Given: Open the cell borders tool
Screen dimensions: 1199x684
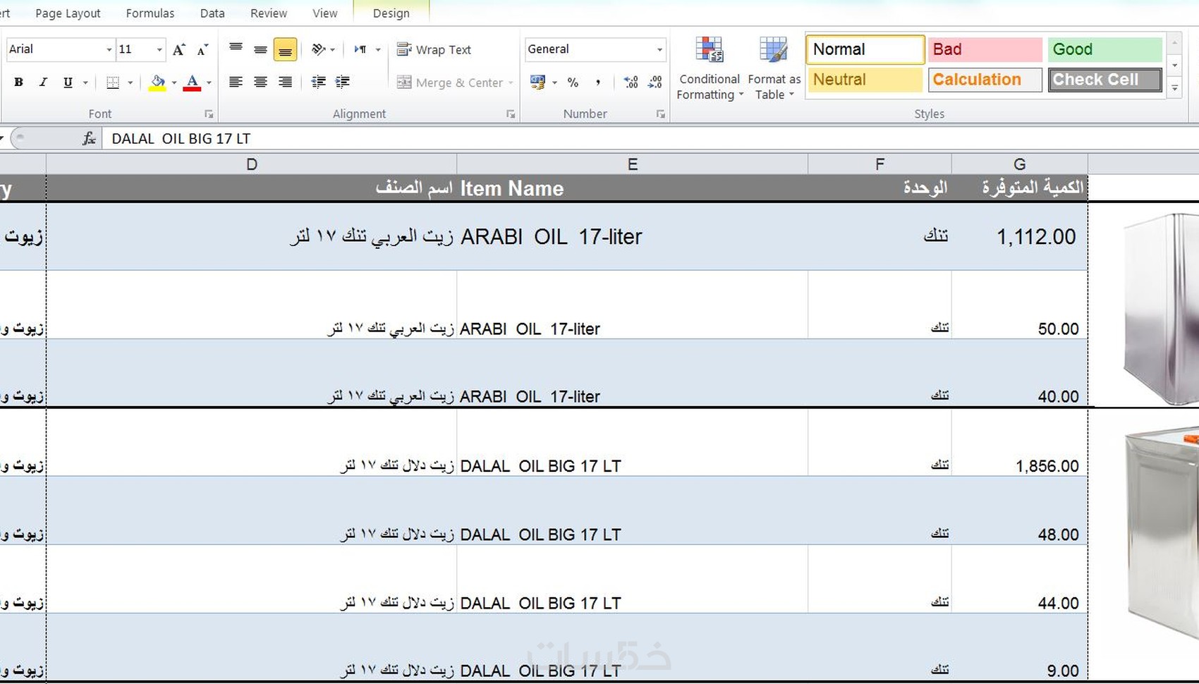Looking at the screenshot, I should [113, 83].
